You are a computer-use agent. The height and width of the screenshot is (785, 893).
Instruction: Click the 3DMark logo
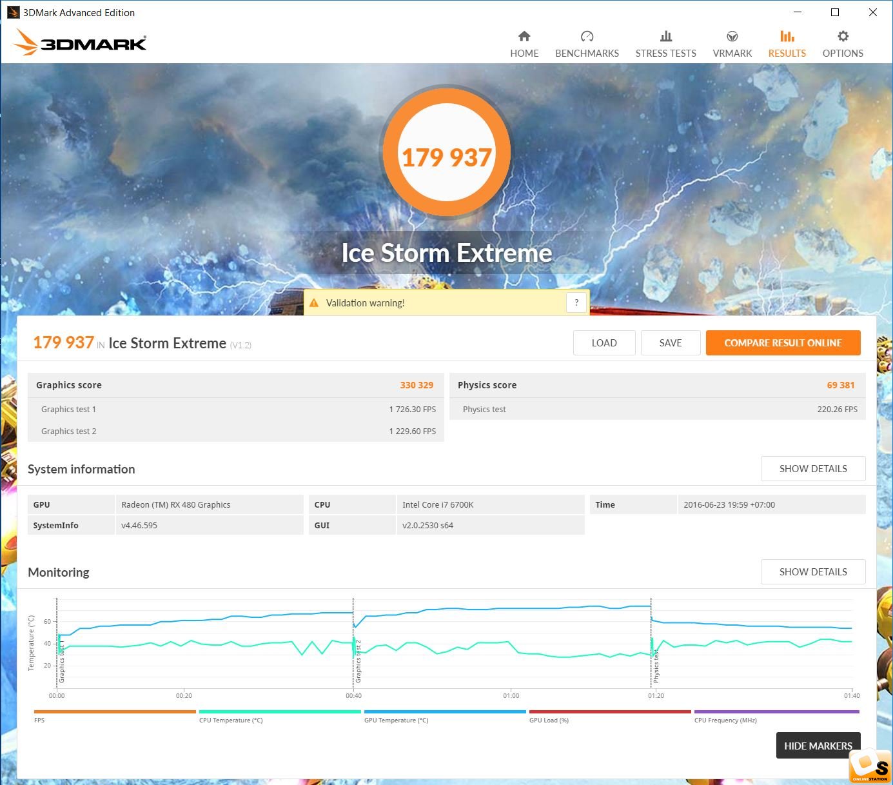[80, 43]
